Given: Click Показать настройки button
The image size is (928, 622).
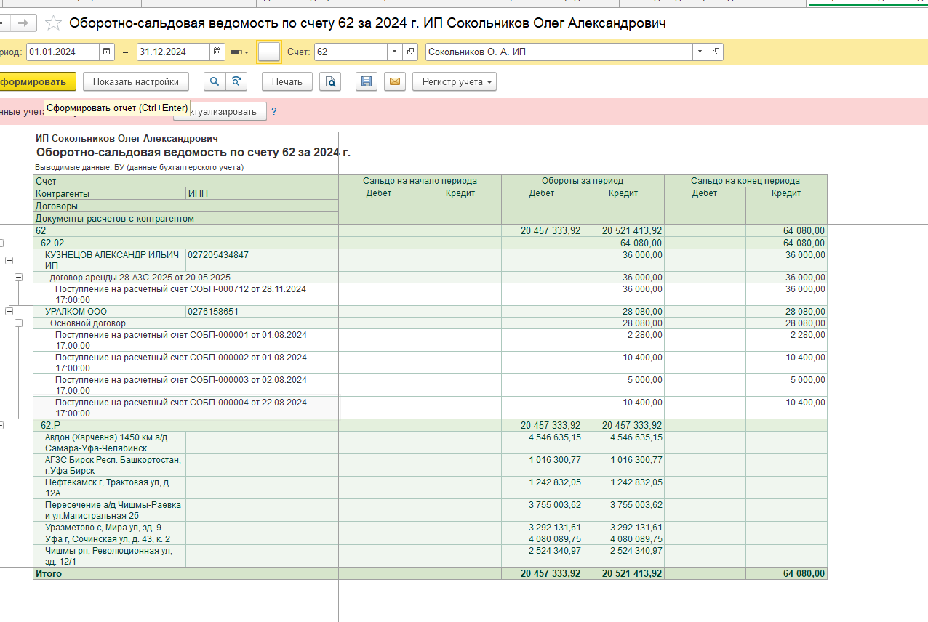Looking at the screenshot, I should pyautogui.click(x=136, y=82).
